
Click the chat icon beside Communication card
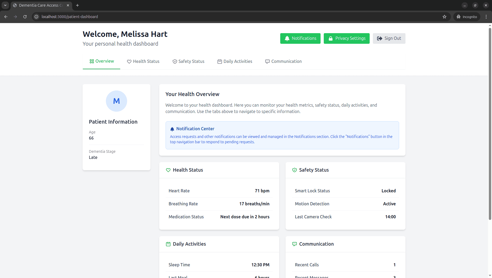pyautogui.click(x=294, y=244)
